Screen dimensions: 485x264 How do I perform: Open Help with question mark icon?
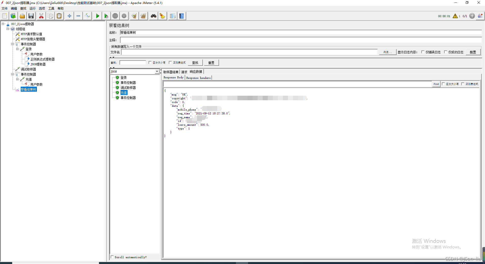(x=182, y=16)
